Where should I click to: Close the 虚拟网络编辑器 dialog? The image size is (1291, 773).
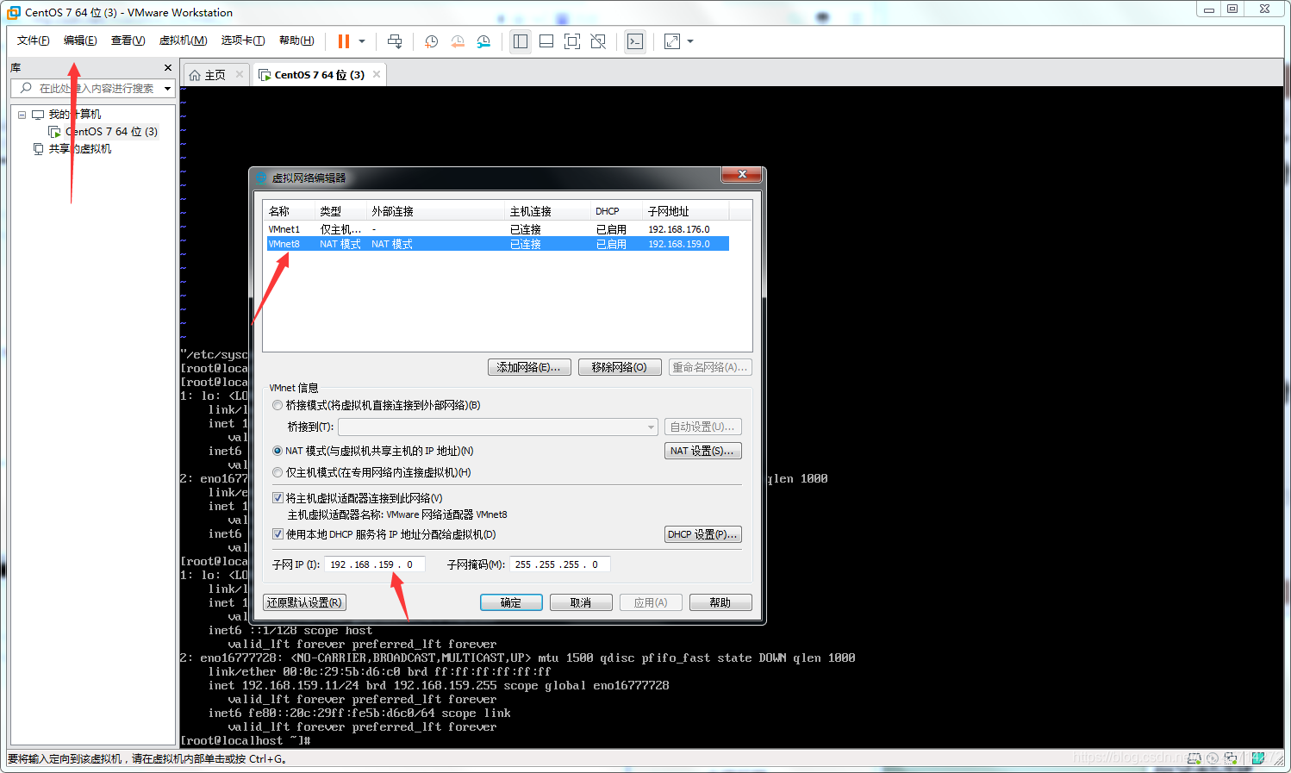741,175
